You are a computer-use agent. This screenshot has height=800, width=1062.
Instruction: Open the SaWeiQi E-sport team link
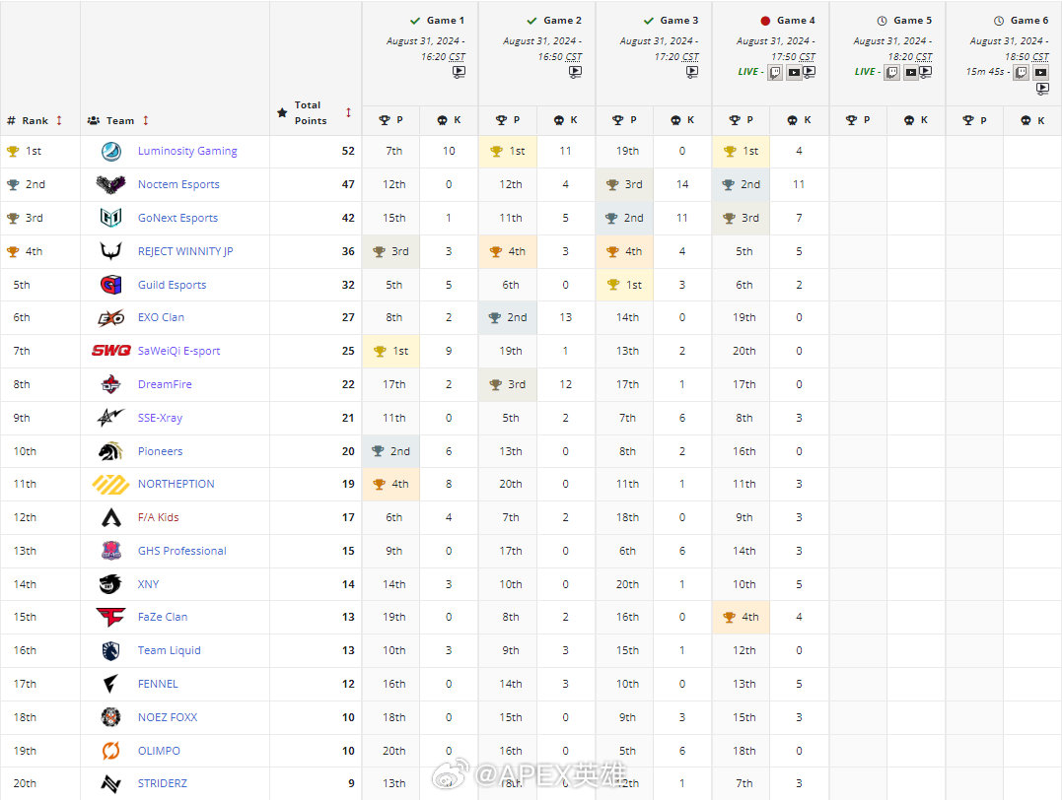179,351
